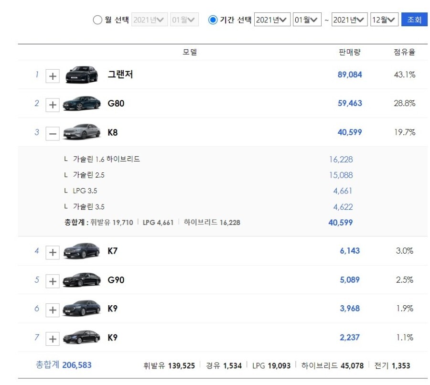Expand the 그랜저 row with plus icon
430x385 pixels.
(x=53, y=76)
